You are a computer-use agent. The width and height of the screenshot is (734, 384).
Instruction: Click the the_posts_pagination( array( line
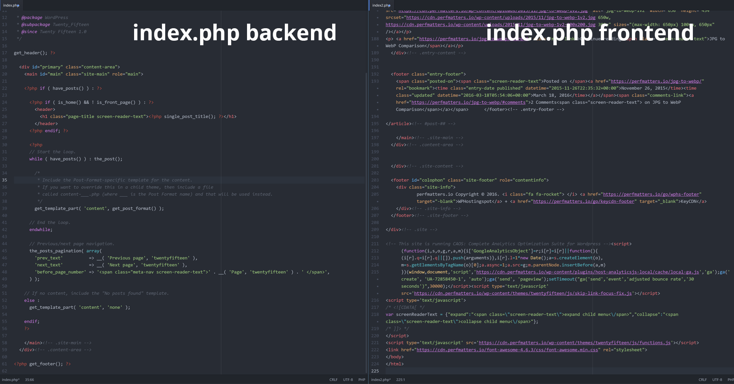66,251
